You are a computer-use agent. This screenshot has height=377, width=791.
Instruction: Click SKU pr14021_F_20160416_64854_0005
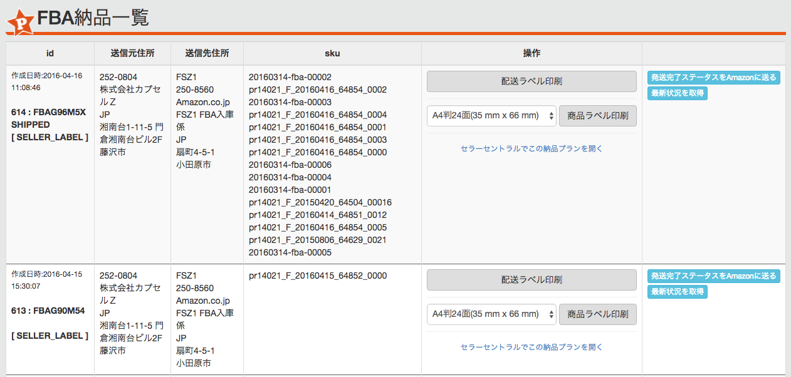tap(318, 227)
